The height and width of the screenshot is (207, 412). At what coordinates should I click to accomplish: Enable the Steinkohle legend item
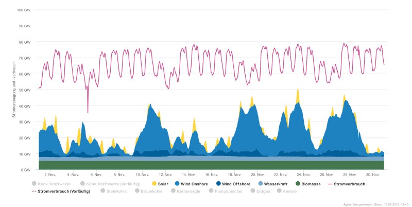113,191
